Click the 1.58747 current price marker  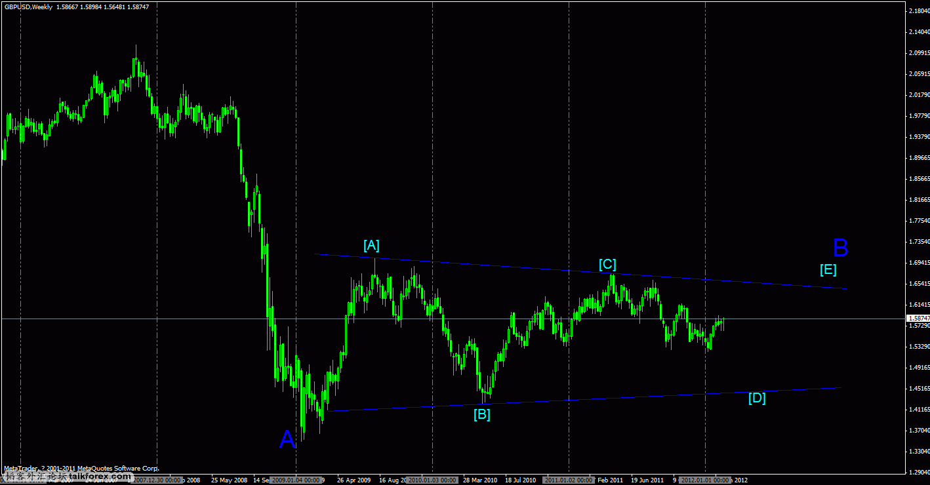point(918,319)
